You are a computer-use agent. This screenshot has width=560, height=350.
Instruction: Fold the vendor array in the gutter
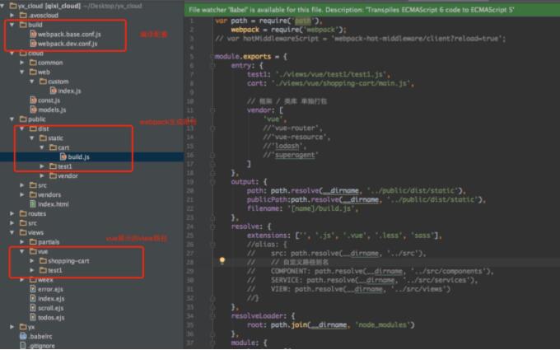(212, 110)
